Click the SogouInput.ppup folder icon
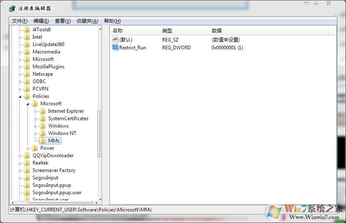Image resolution: width=346 pixels, height=223 pixels. tap(27, 185)
